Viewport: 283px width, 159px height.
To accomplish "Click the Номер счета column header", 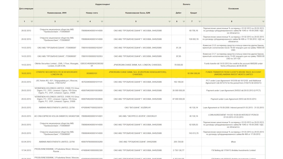I will click(92, 13).
